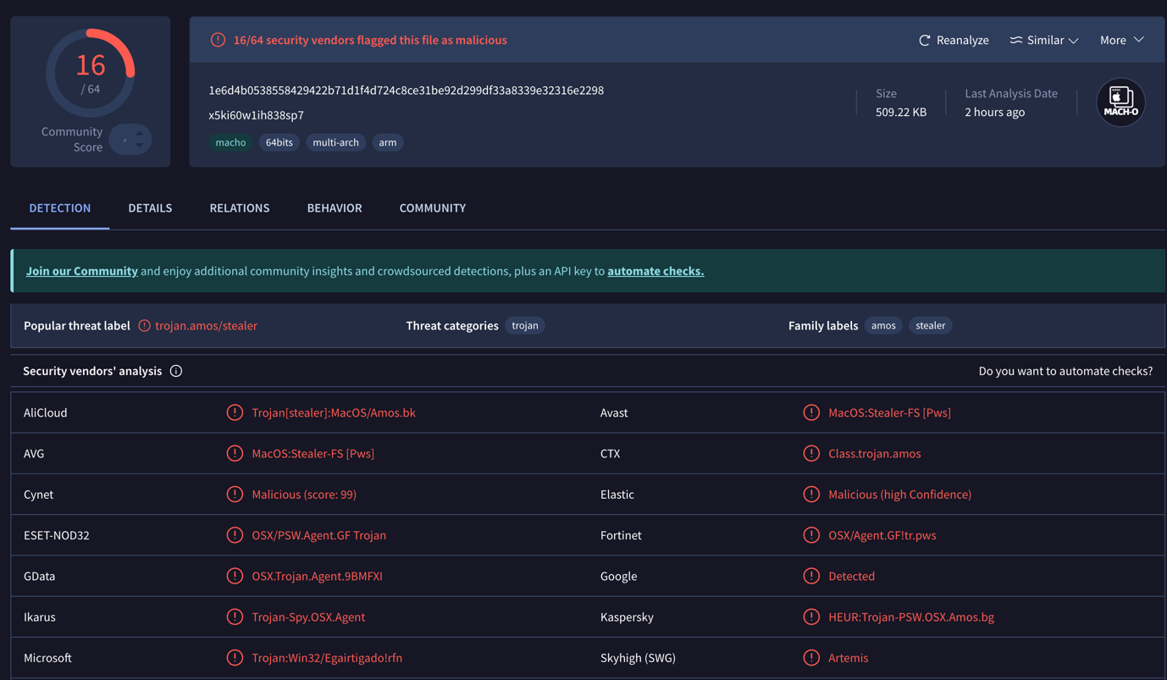Click the Cynet detection alert icon

[235, 494]
